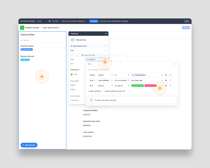Click the green Pipeline Console app icon

[x=22, y=28]
